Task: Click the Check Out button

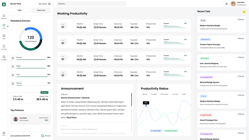Action: (x=41, y=11)
